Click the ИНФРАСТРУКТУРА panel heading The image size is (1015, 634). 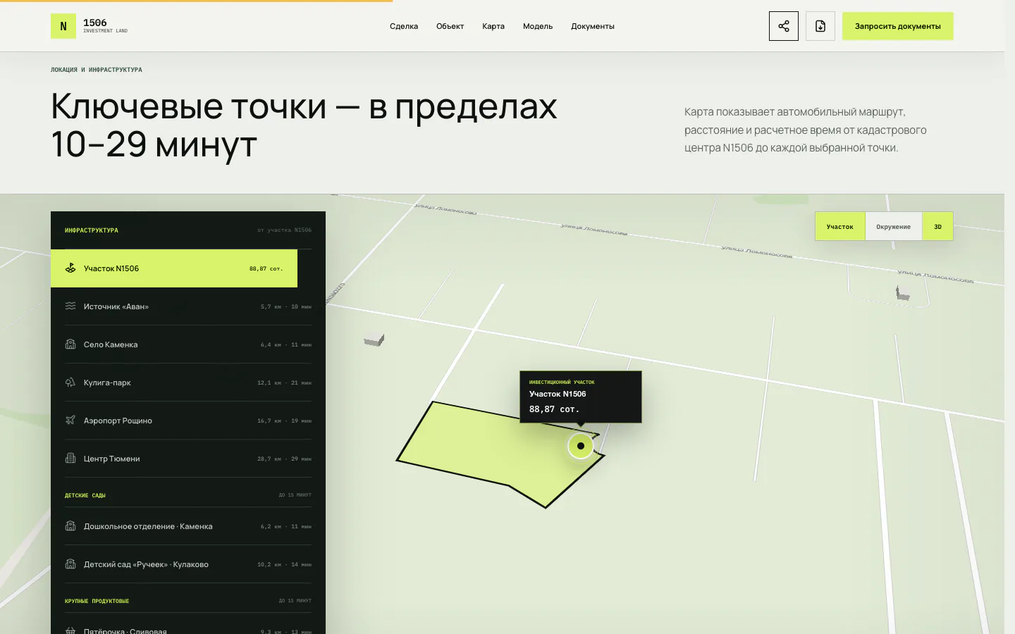click(x=92, y=230)
